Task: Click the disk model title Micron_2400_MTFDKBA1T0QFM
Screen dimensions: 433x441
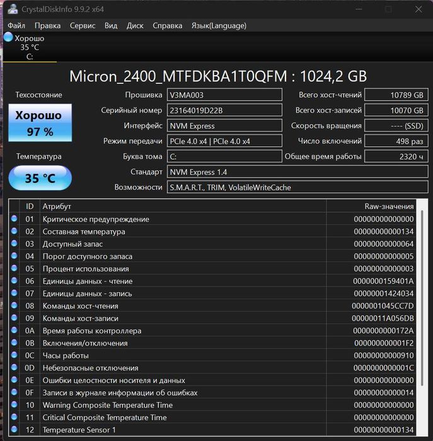Action: tap(178, 76)
